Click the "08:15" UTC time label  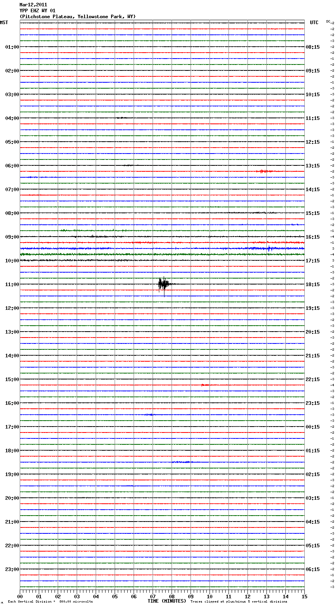[313, 47]
